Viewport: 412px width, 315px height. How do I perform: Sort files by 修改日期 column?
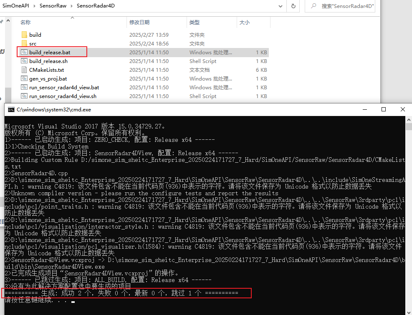[139, 23]
